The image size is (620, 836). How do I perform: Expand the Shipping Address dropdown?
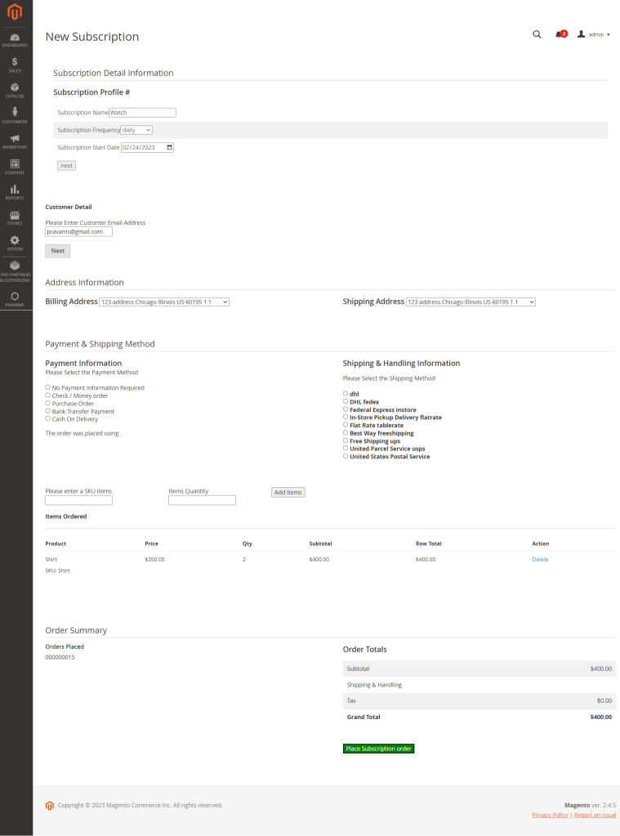(x=471, y=302)
